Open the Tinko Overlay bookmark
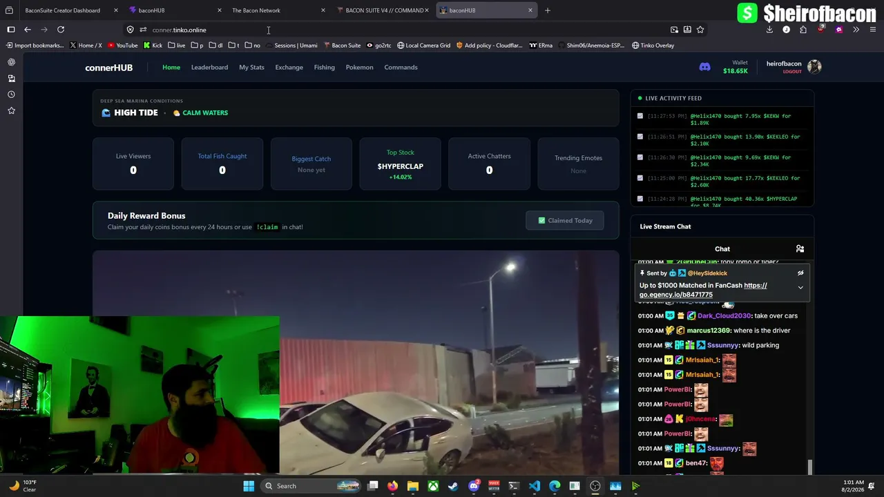884x497 pixels. pos(653,46)
